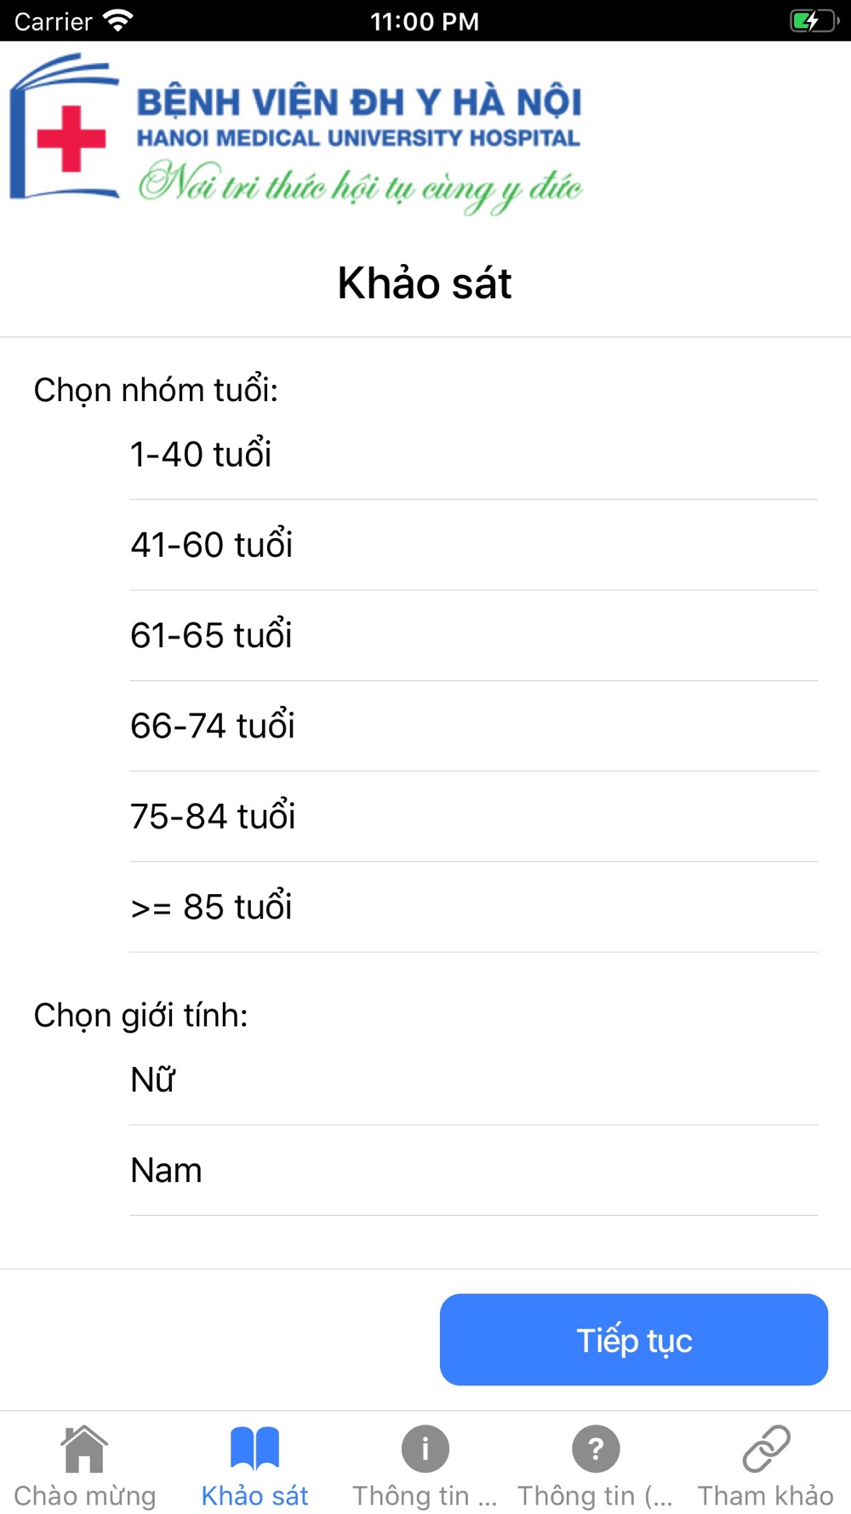This screenshot has height=1514, width=851.
Task: Open the question mark tab icon
Action: tap(596, 1448)
